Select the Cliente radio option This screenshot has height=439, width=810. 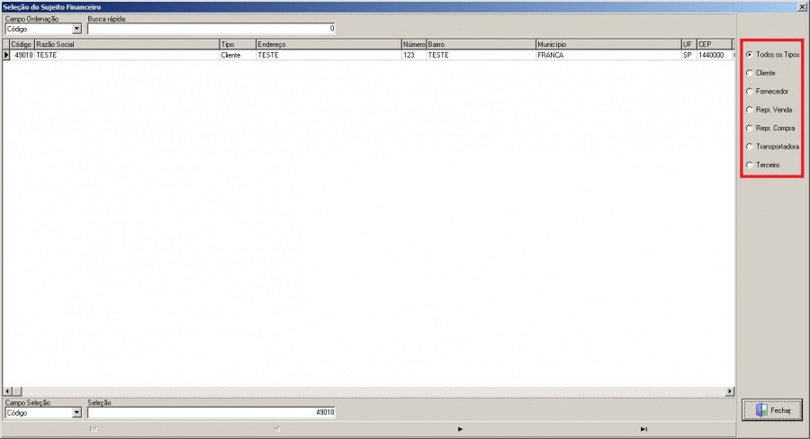click(760, 73)
